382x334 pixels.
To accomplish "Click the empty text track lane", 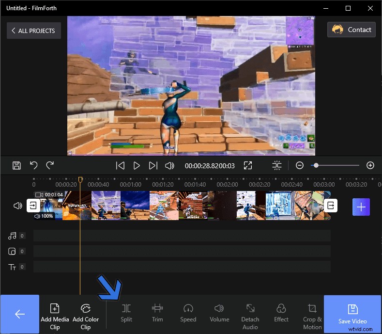I will pyautogui.click(x=182, y=267).
